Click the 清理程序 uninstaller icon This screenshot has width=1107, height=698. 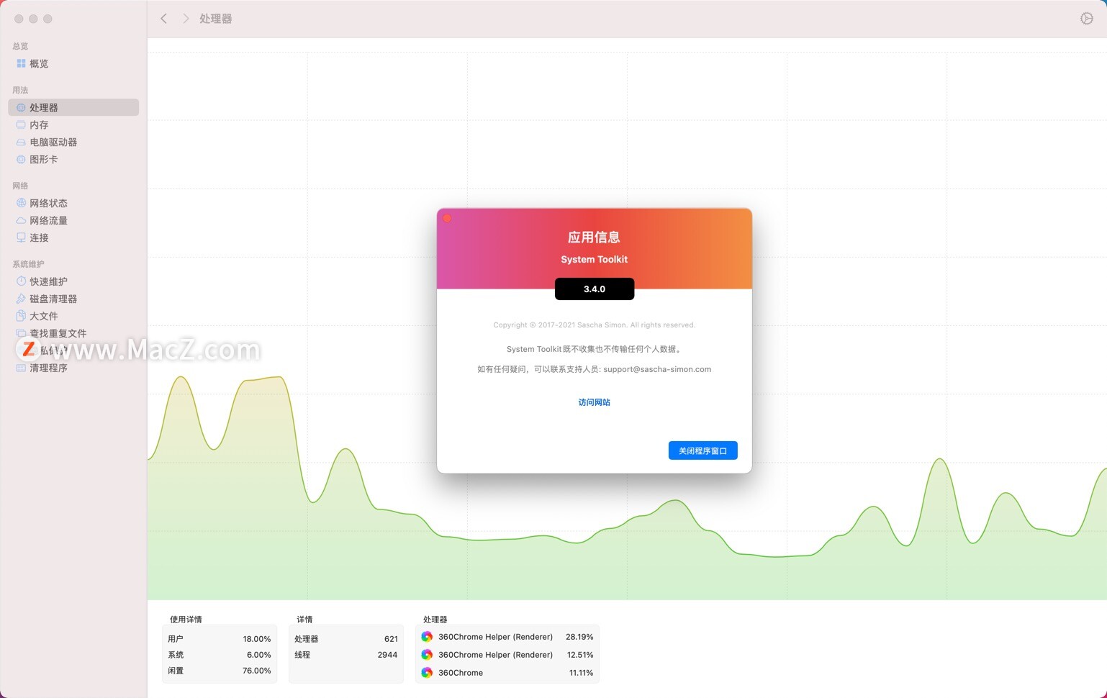pyautogui.click(x=21, y=368)
